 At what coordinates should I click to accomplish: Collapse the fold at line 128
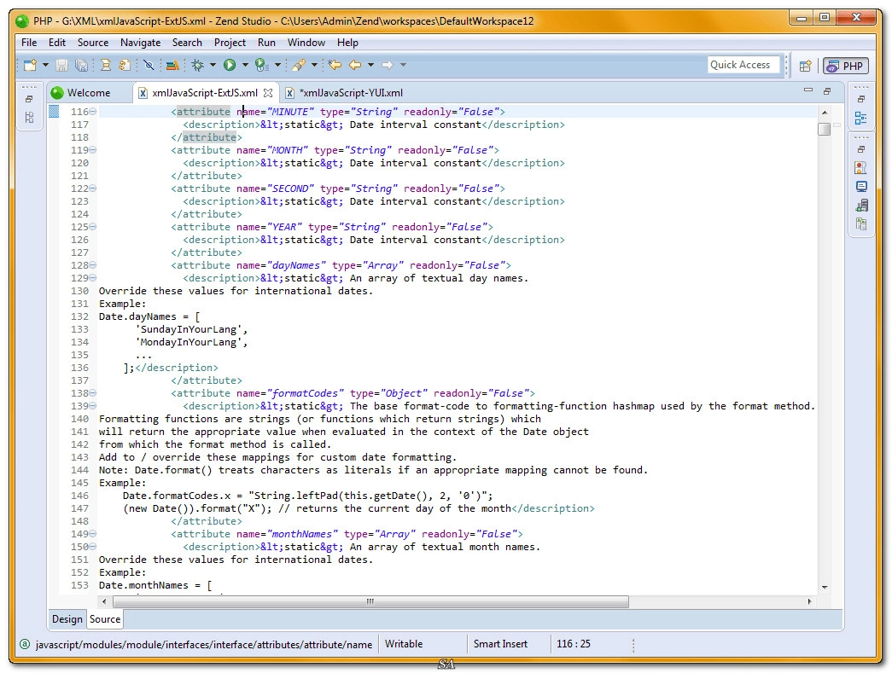(x=93, y=265)
